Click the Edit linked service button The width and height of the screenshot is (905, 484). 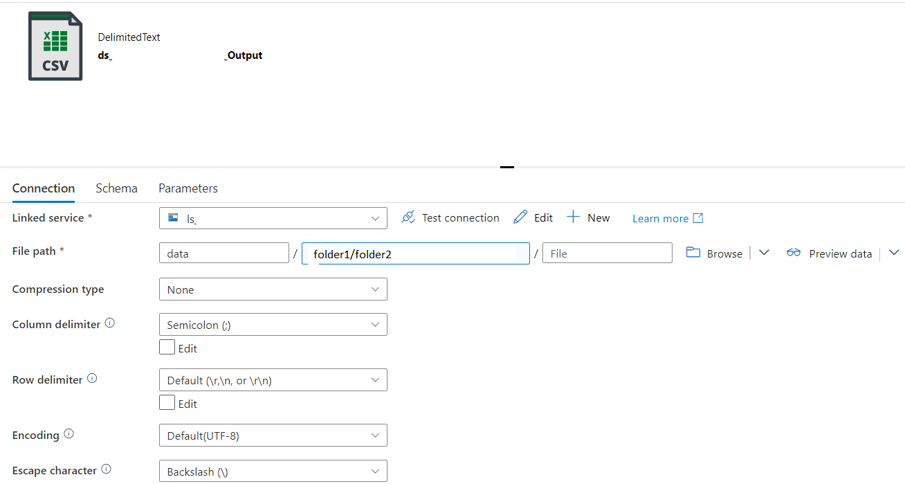tap(533, 217)
